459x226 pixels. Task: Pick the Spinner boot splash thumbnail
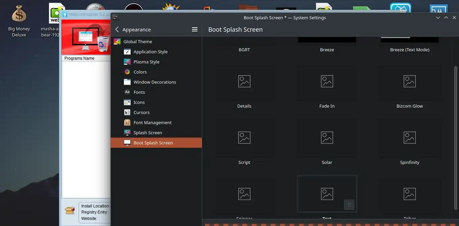point(244,194)
